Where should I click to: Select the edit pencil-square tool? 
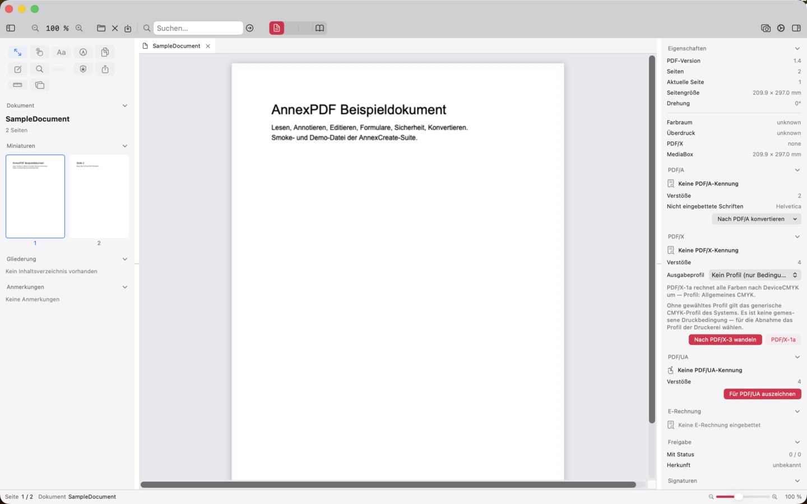click(18, 69)
